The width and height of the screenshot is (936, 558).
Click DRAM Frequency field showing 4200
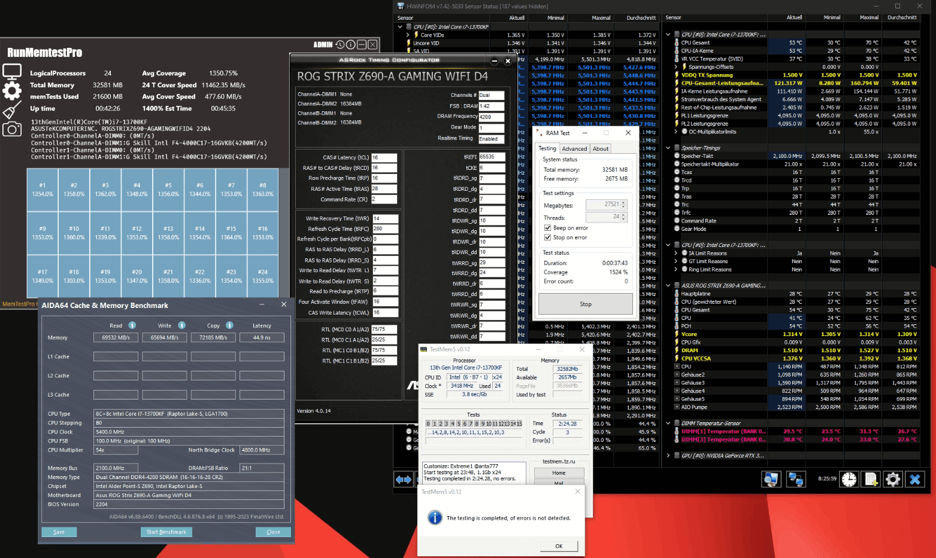click(491, 117)
